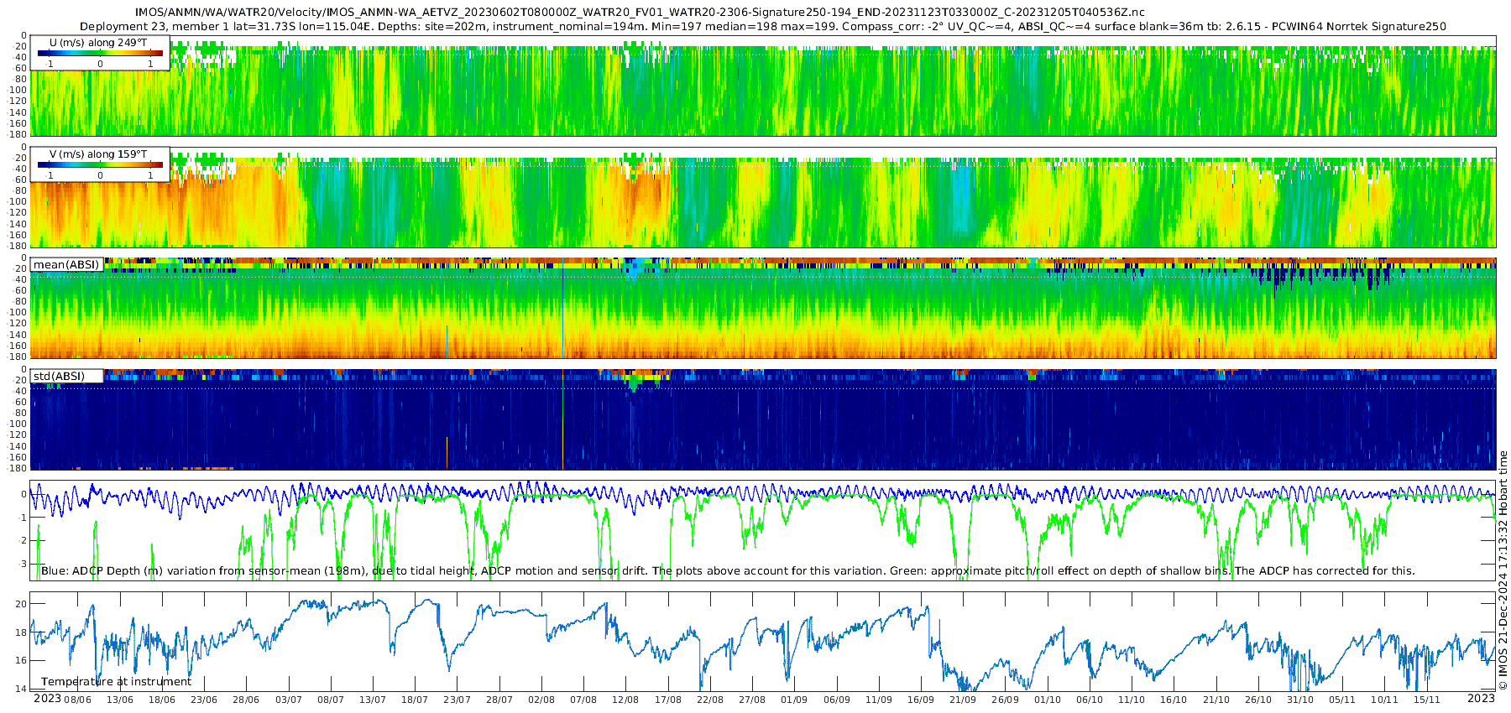
Task: Select the 15/11 date tick label
Action: pyautogui.click(x=1426, y=700)
